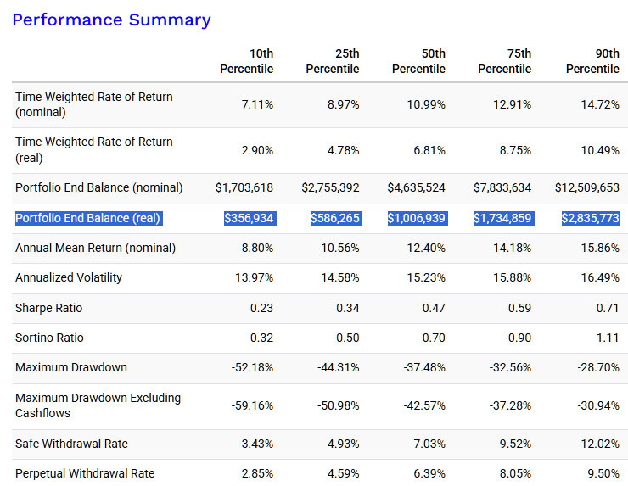628x486 pixels.
Task: Select the 90th Percentile column header
Action: 592,61
